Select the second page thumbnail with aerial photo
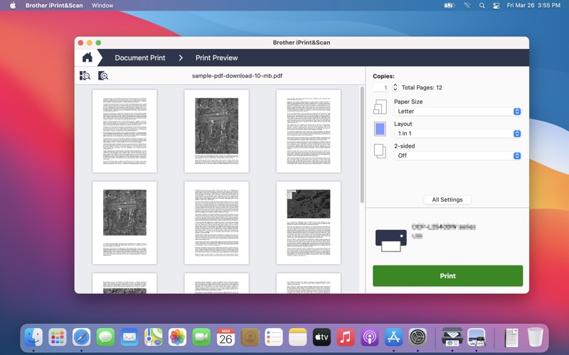 (x=217, y=131)
